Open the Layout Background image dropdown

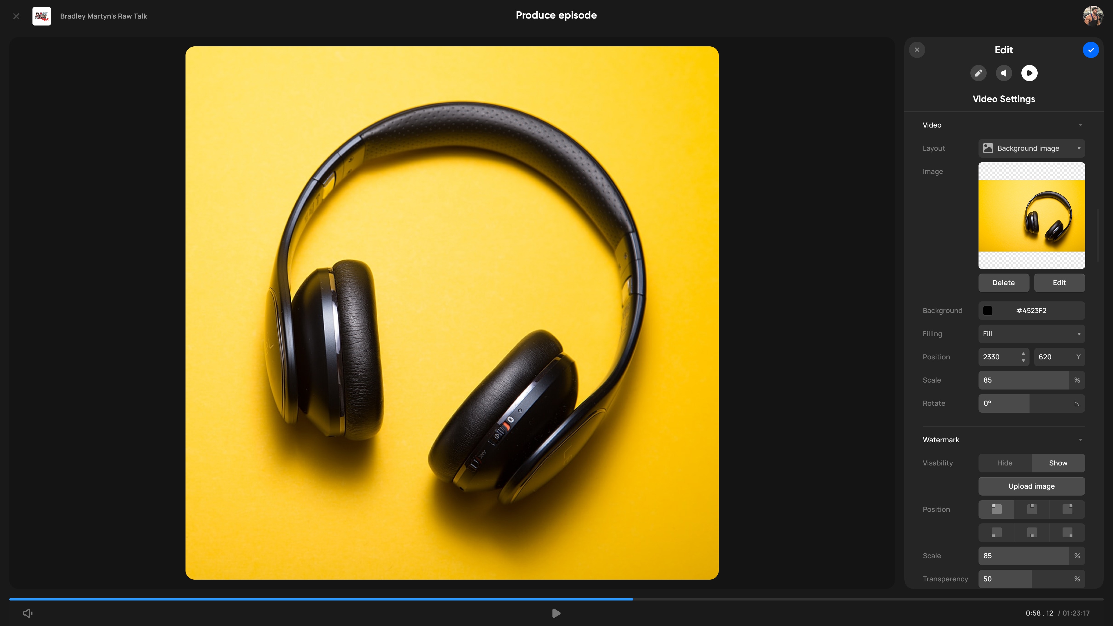pyautogui.click(x=1031, y=148)
